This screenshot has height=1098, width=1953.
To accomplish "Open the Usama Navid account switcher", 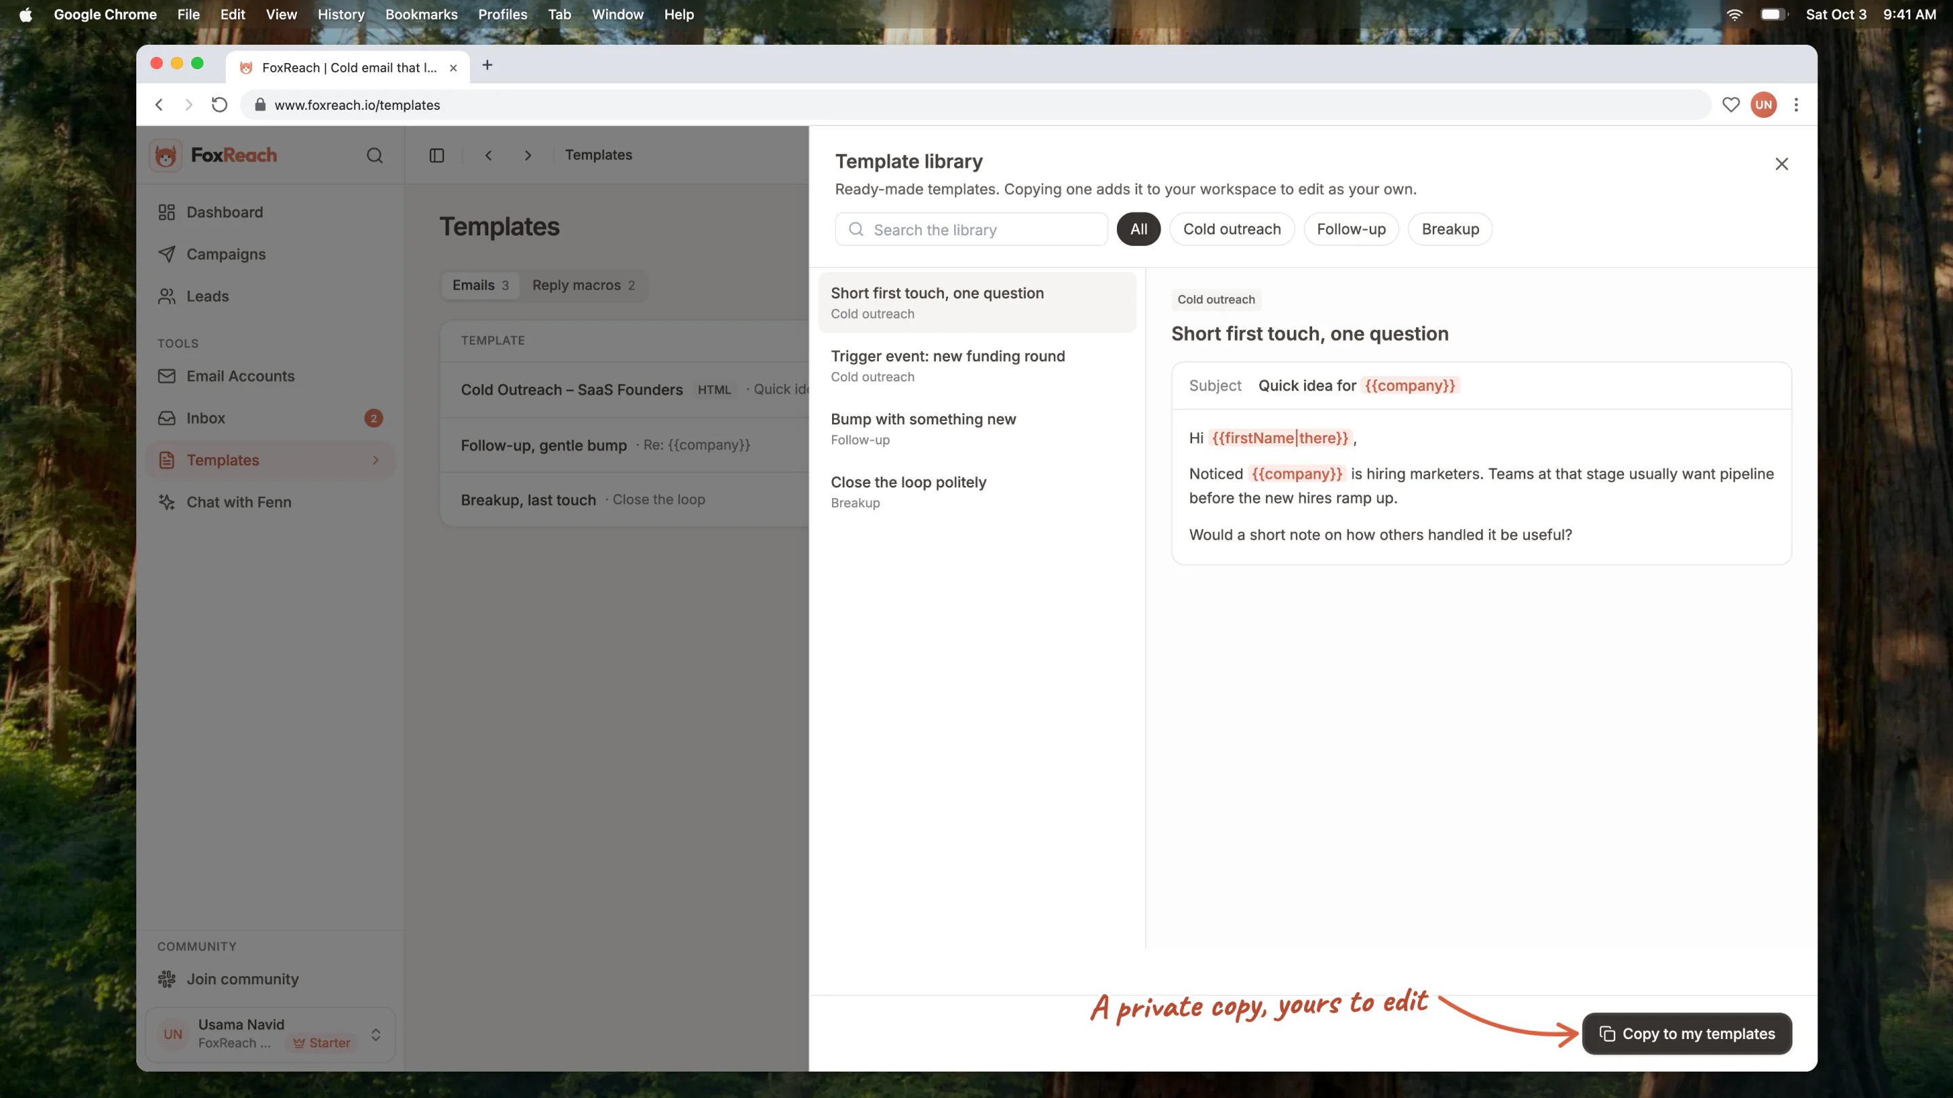I will 270,1034.
